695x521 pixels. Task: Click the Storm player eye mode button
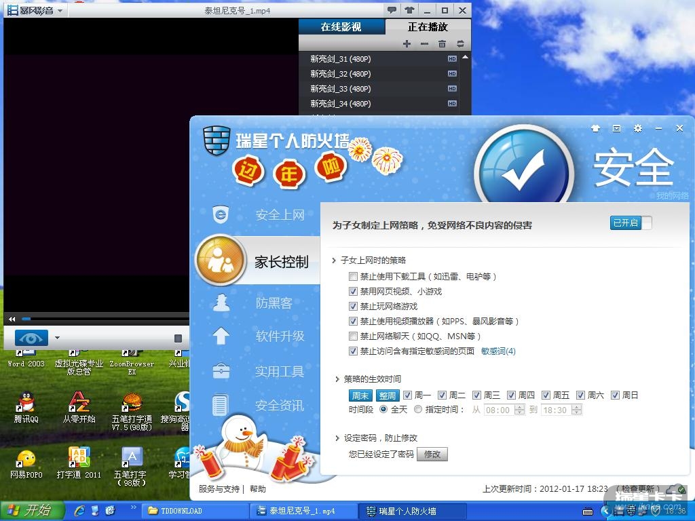click(31, 338)
